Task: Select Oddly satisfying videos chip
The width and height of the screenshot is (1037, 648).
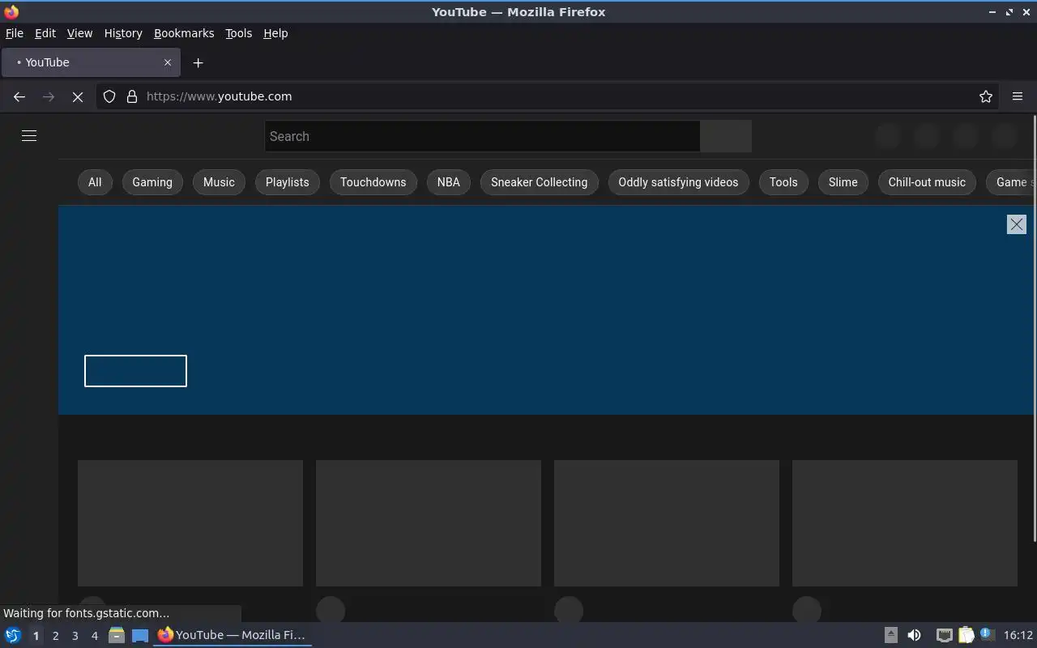Action: [679, 182]
